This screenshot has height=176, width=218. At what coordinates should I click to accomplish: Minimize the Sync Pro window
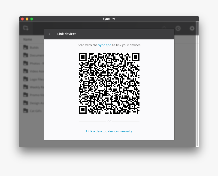point(27,19)
